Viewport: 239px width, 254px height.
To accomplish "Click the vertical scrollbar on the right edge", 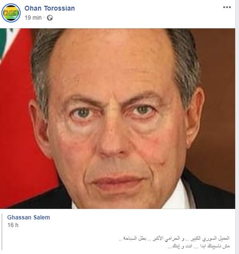I will click(237, 127).
